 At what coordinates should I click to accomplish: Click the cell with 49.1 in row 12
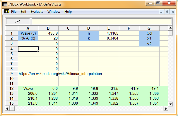149,88
